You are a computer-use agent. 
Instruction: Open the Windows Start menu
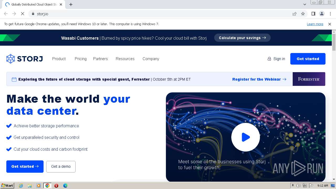(x=7, y=186)
